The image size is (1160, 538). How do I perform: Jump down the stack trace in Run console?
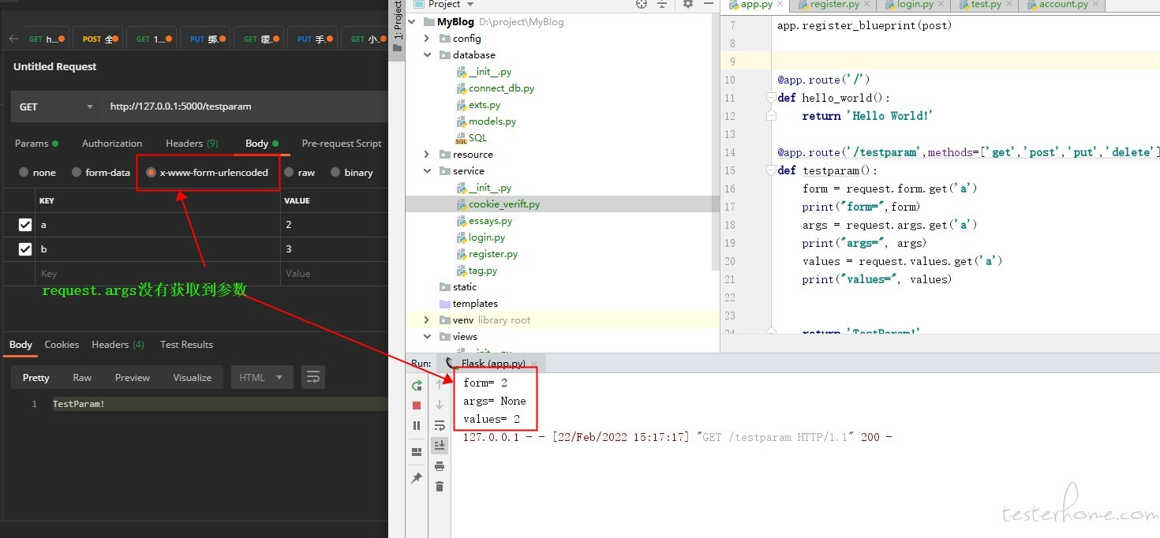click(x=440, y=405)
